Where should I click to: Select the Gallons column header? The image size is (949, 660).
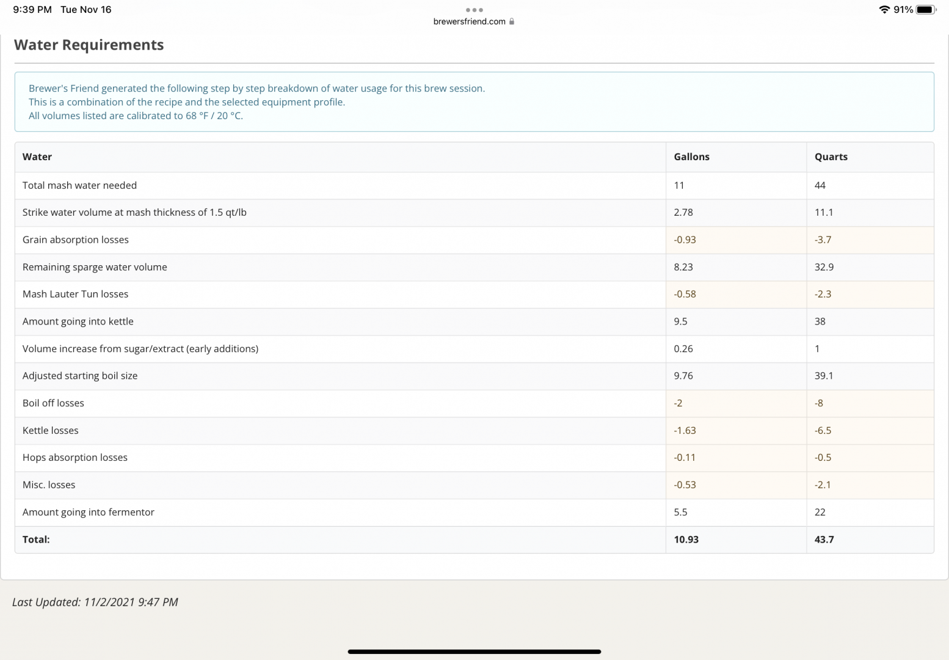pyautogui.click(x=691, y=157)
